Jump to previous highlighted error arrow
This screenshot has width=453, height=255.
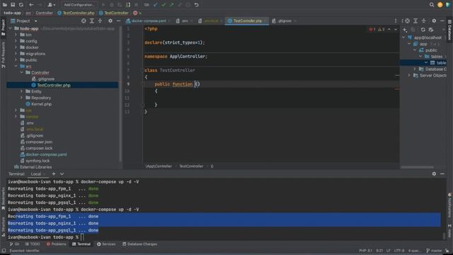pyautogui.click(x=389, y=29)
